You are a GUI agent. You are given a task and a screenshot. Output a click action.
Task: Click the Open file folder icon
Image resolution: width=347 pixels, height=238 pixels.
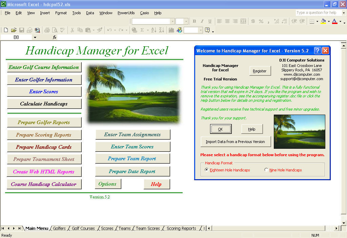click(x=14, y=30)
